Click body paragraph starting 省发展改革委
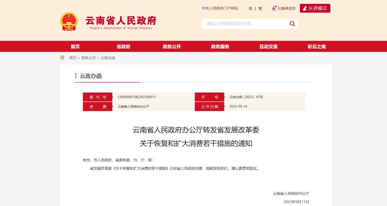Screen dimensions: 387x206 click(x=175, y=169)
